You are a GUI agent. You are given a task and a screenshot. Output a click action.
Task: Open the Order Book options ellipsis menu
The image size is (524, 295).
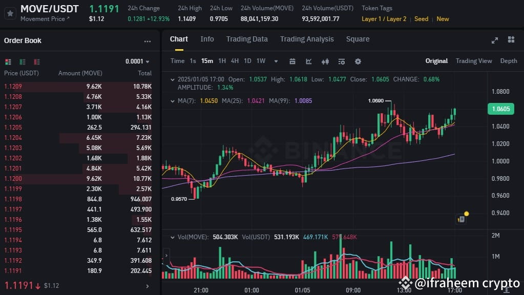(x=148, y=41)
